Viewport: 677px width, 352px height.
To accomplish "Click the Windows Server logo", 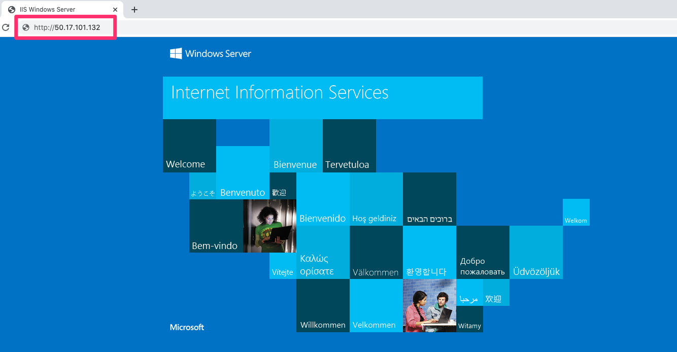I will pyautogui.click(x=211, y=53).
